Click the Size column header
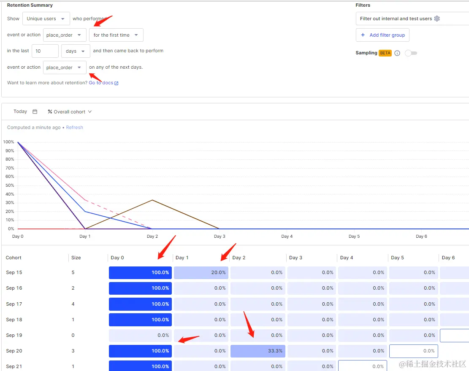 pyautogui.click(x=76, y=258)
